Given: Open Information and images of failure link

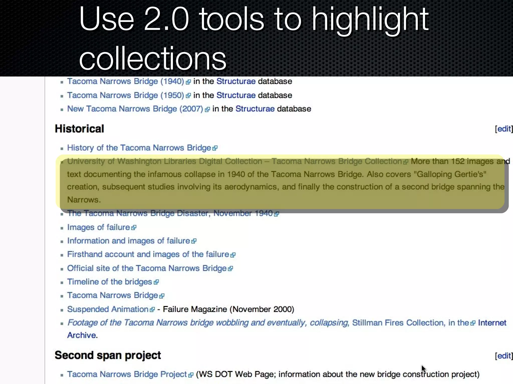Looking at the screenshot, I should (x=129, y=241).
